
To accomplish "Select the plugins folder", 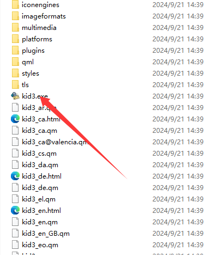I will point(33,51).
